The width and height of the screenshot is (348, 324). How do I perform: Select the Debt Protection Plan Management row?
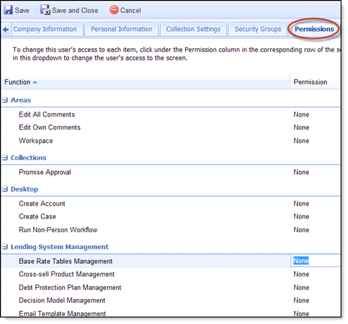click(171, 287)
